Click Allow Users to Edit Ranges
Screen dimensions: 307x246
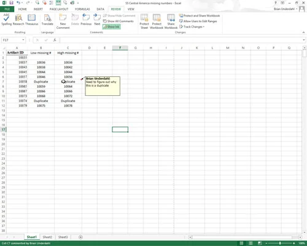pyautogui.click(x=198, y=21)
